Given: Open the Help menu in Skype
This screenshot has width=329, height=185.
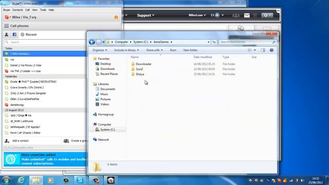Looking at the screenshot, I should (x=51, y=10).
